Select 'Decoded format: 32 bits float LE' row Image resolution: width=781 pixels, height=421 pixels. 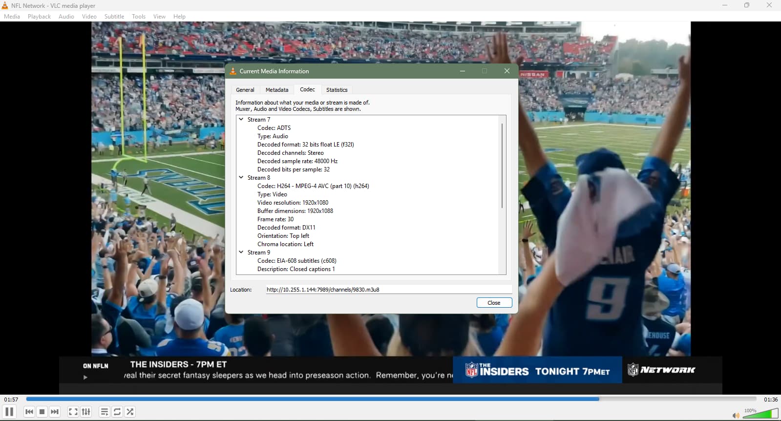306,145
